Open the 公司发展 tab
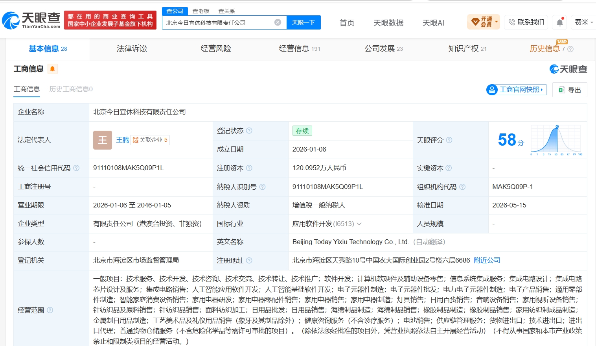Image resolution: width=596 pixels, height=346 pixels. pos(384,49)
